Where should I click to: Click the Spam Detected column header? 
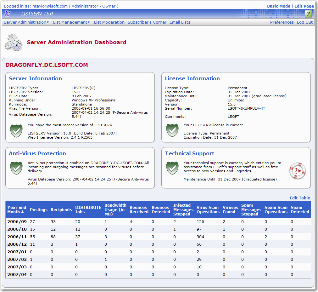click(x=300, y=209)
